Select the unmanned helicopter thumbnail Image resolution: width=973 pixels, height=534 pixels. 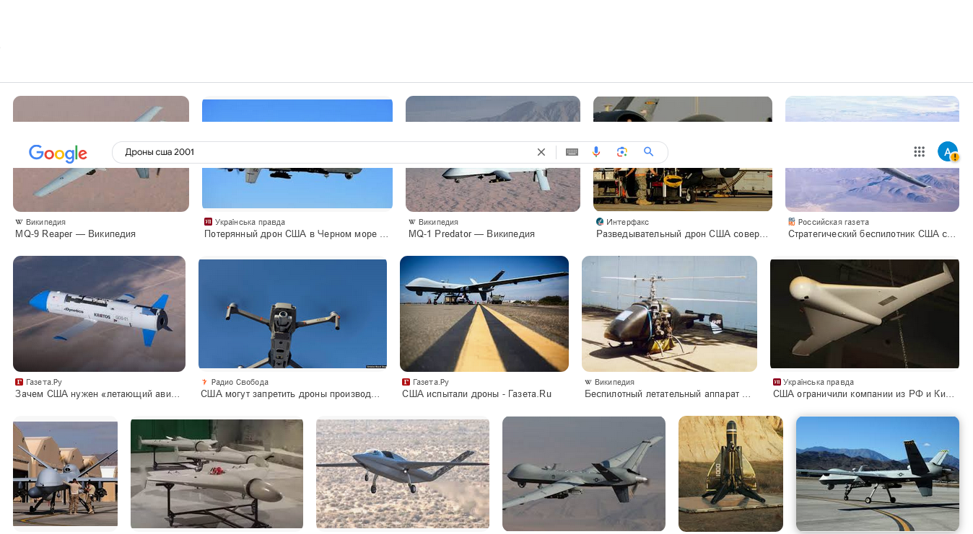pos(669,313)
